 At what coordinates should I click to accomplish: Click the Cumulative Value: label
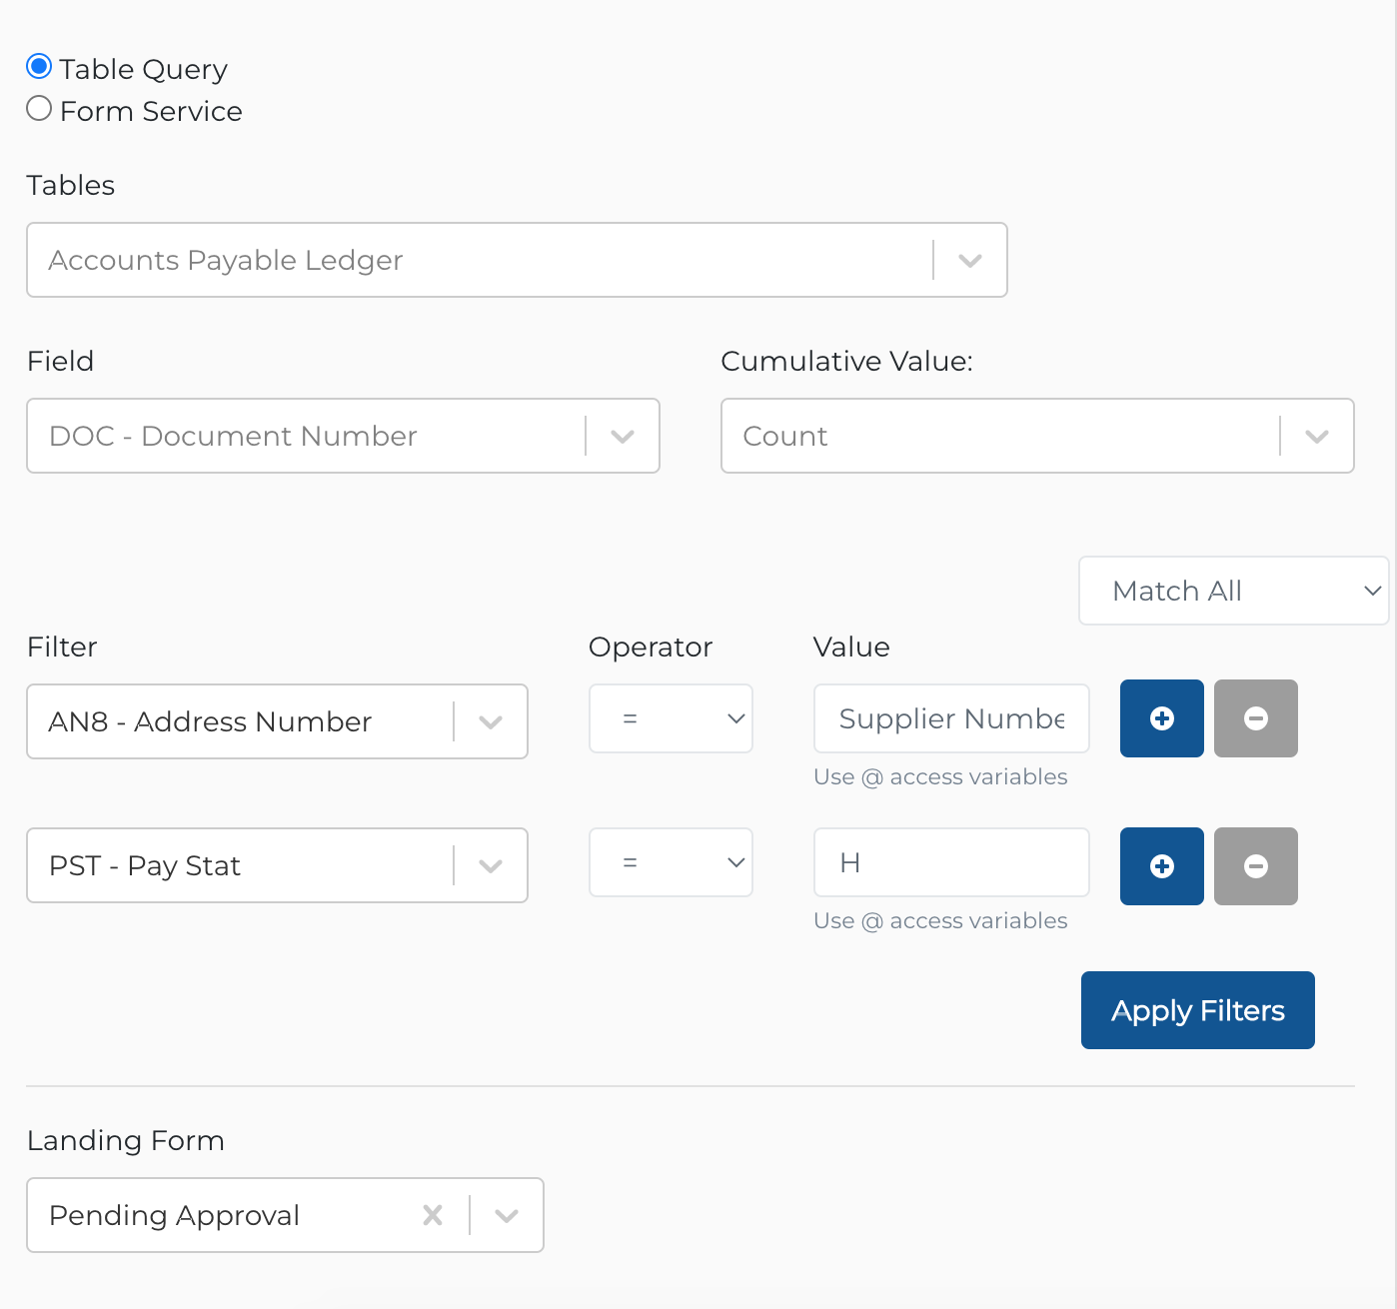pos(846,361)
